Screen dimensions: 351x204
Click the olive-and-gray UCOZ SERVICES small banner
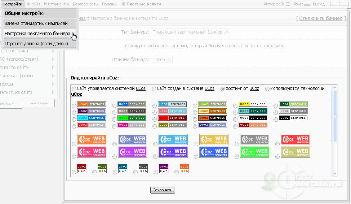pyautogui.click(x=172, y=125)
